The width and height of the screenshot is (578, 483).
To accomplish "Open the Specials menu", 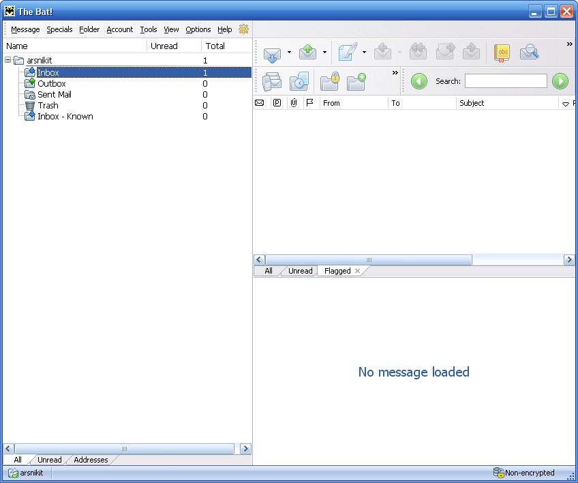I will point(59,29).
